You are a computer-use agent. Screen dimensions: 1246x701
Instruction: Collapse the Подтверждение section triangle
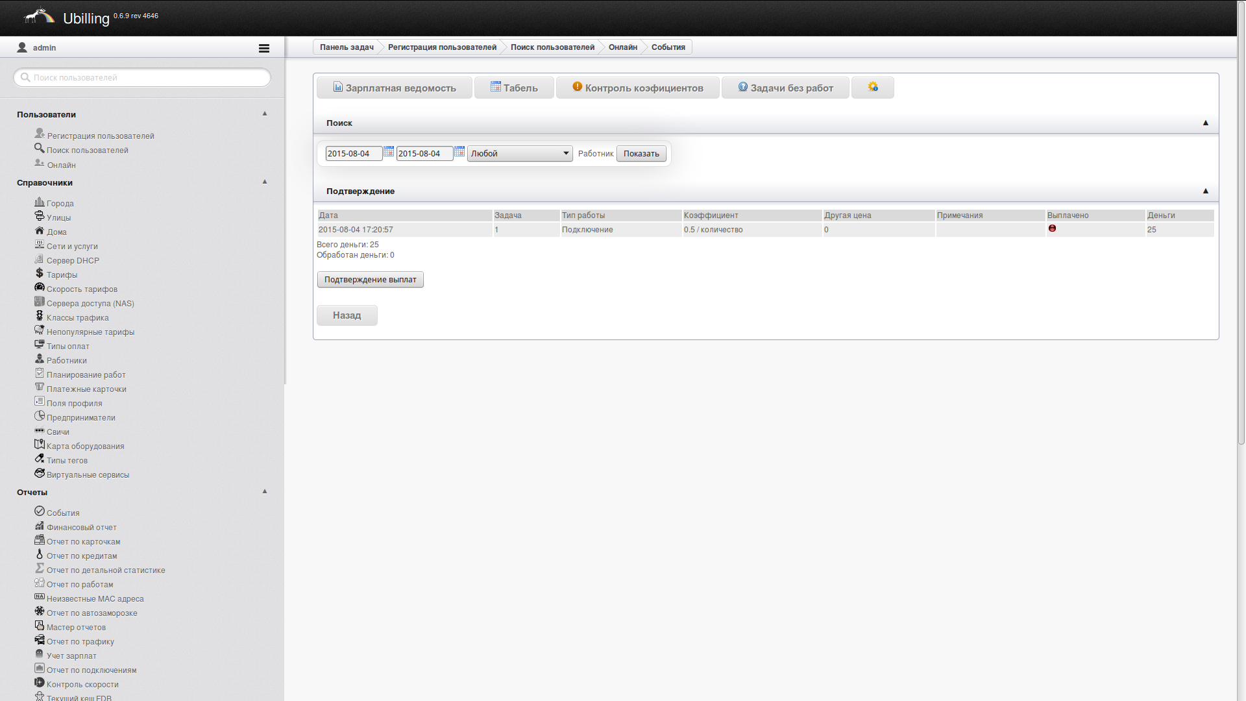[1205, 191]
